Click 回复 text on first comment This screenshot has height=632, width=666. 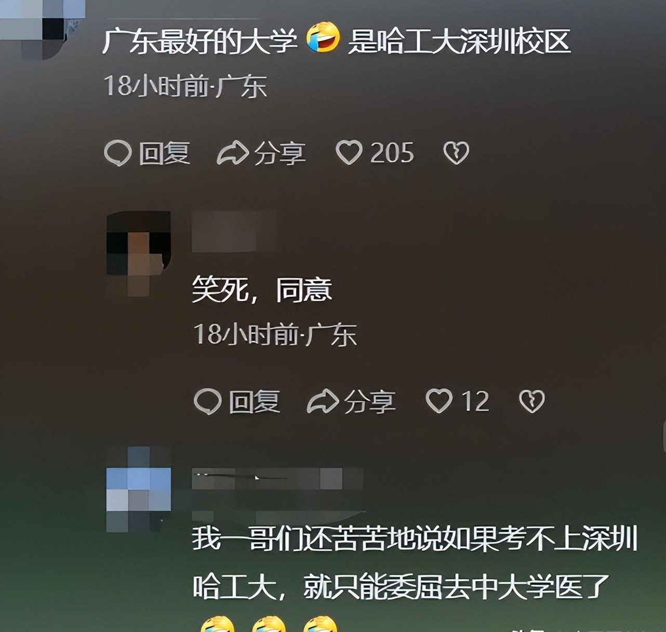click(165, 153)
